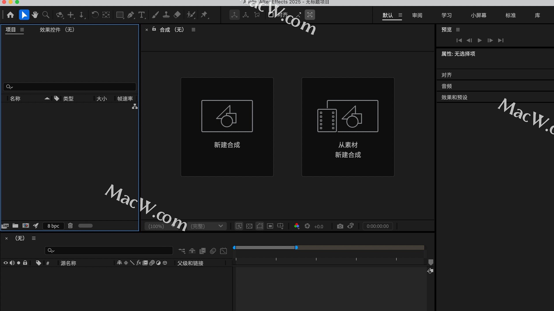Open the project flowchart view icon
The height and width of the screenshot is (311, 554).
(x=135, y=107)
